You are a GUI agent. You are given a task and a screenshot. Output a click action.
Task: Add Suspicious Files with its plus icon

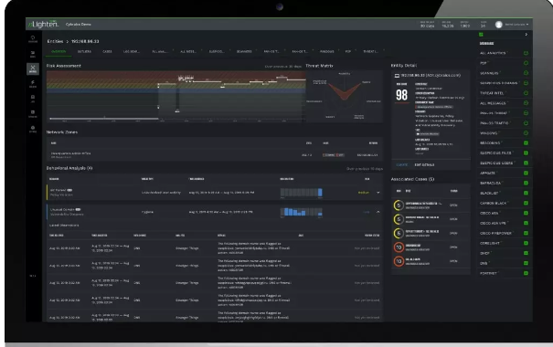tap(526, 152)
